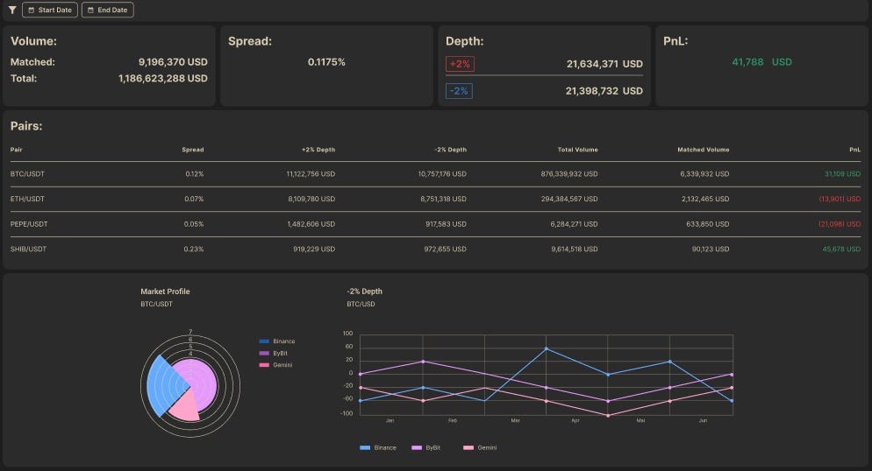The height and width of the screenshot is (471, 872).
Task: Click the blue Binance polar chart segment
Action: pyautogui.click(x=161, y=385)
